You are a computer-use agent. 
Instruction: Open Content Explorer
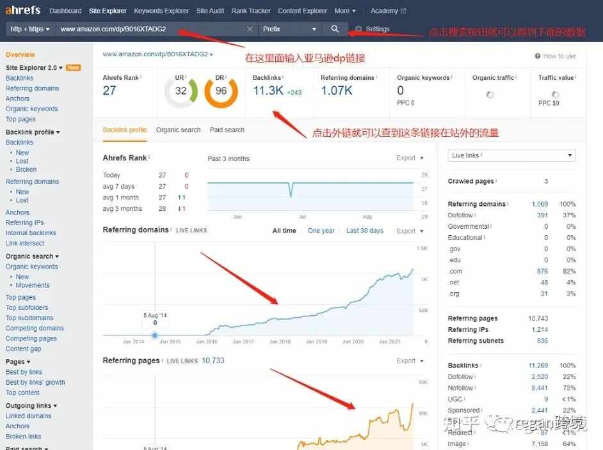(302, 11)
